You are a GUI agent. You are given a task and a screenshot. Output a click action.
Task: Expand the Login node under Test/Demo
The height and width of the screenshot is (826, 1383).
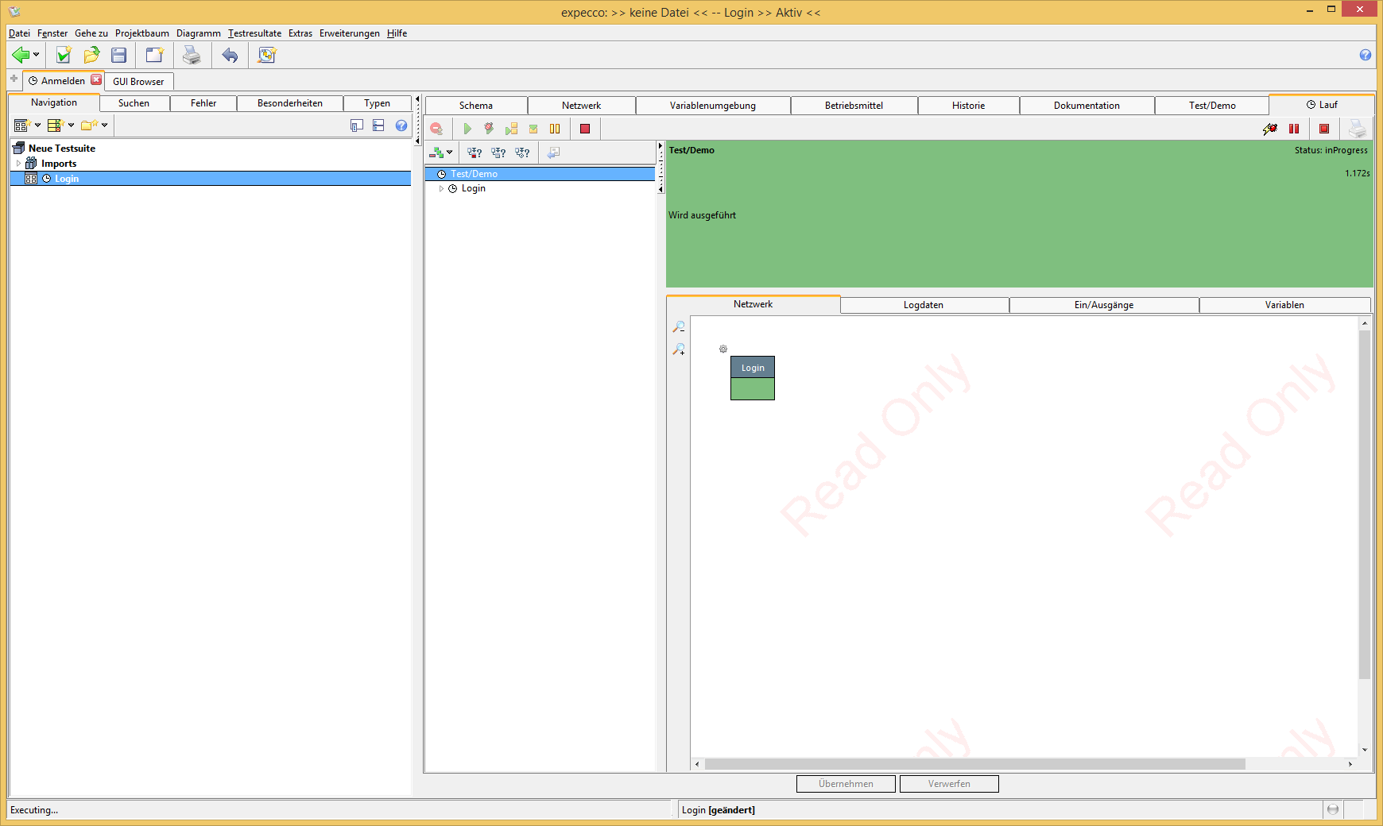pos(442,189)
